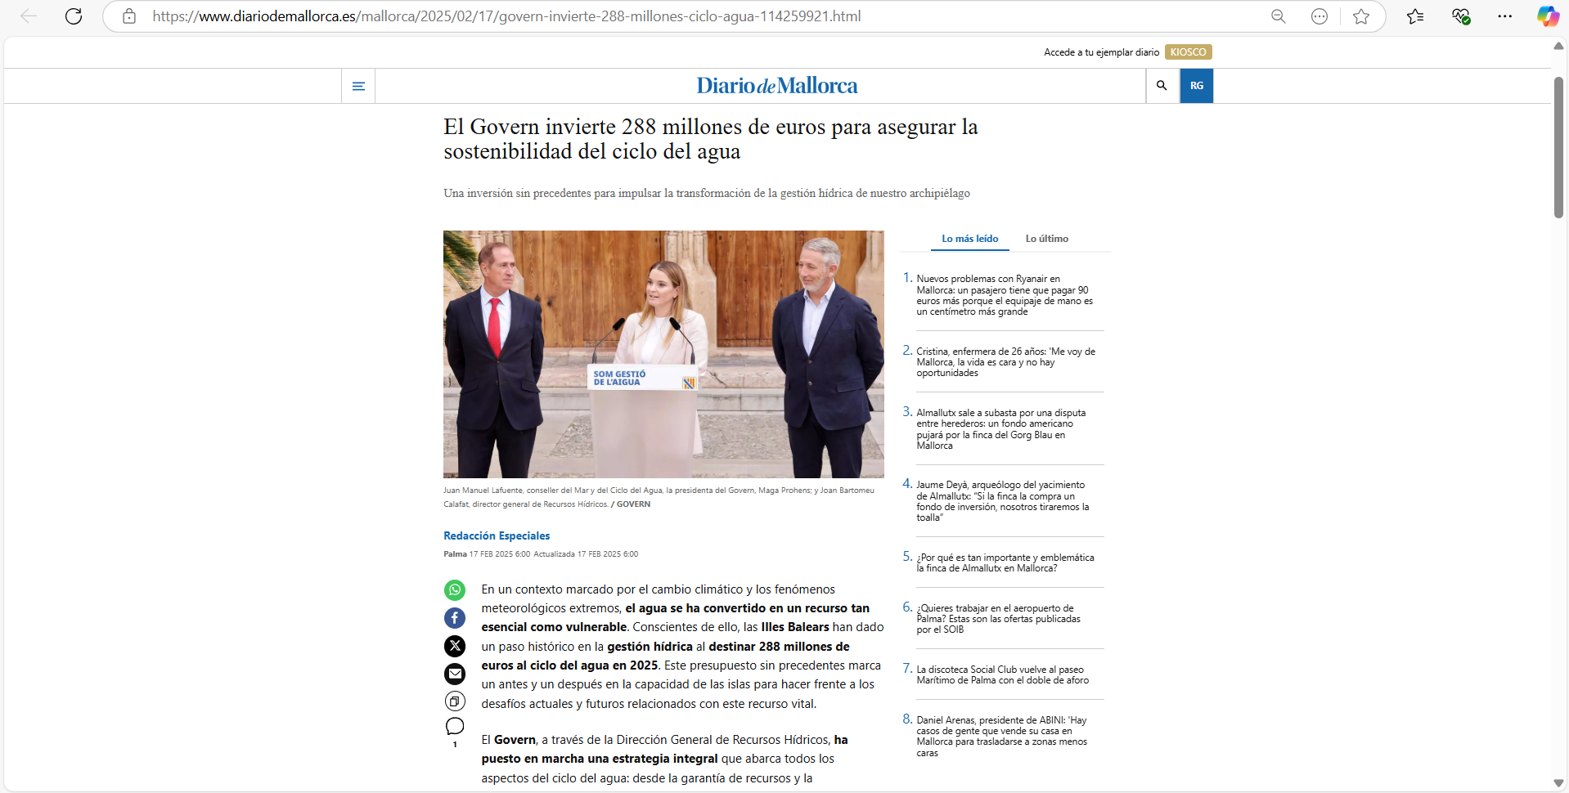Open the site search magnifier
Image resolution: width=1569 pixels, height=793 pixels.
pos(1162,86)
